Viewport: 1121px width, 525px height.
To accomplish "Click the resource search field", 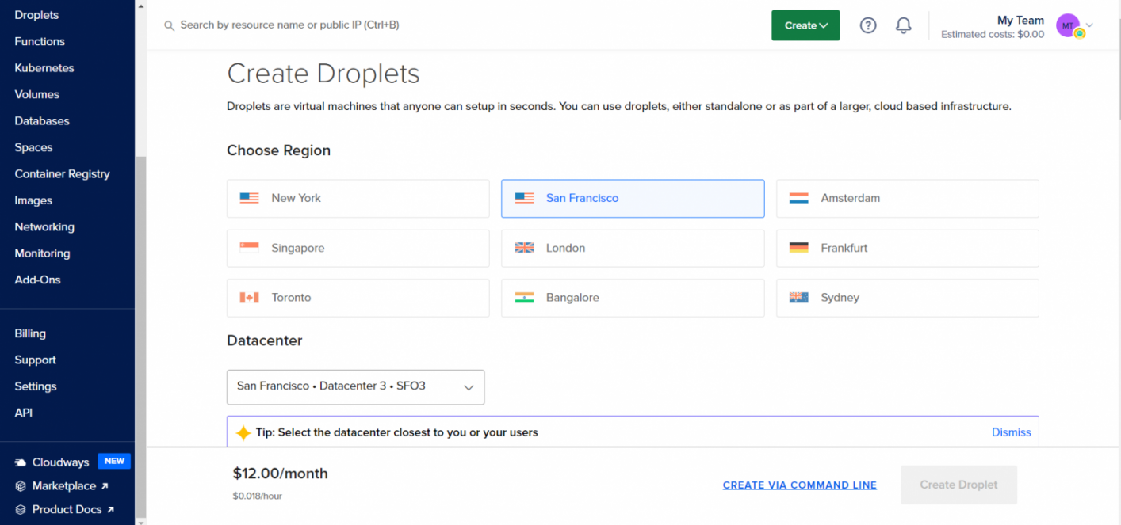I will (289, 25).
